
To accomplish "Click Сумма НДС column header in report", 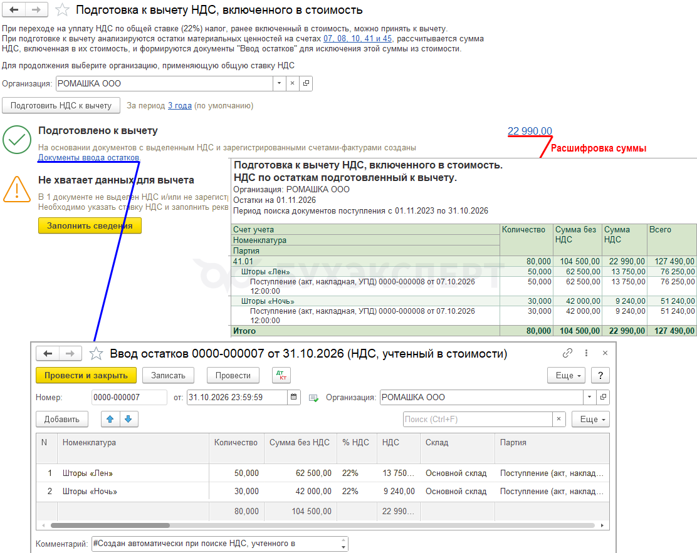I will pos(624,239).
